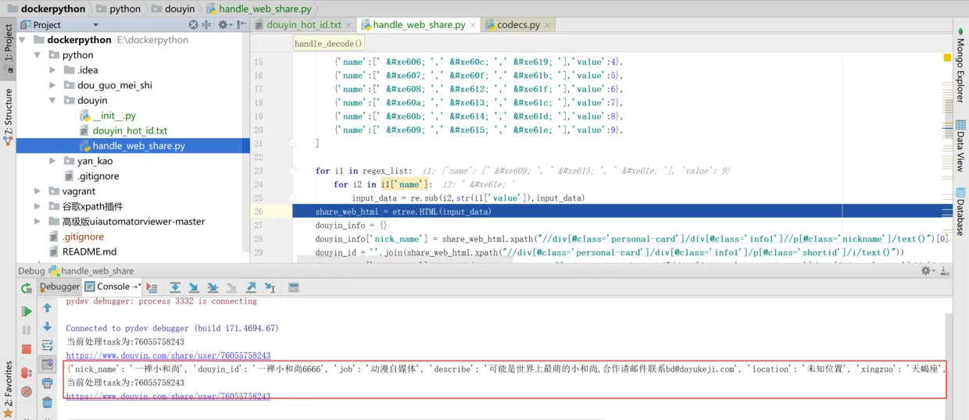Close the handle_web_share.py editor tab
The width and height of the screenshot is (969, 420).
[472, 26]
